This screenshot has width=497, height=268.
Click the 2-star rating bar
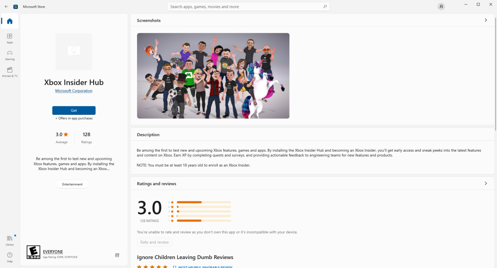[203, 216]
